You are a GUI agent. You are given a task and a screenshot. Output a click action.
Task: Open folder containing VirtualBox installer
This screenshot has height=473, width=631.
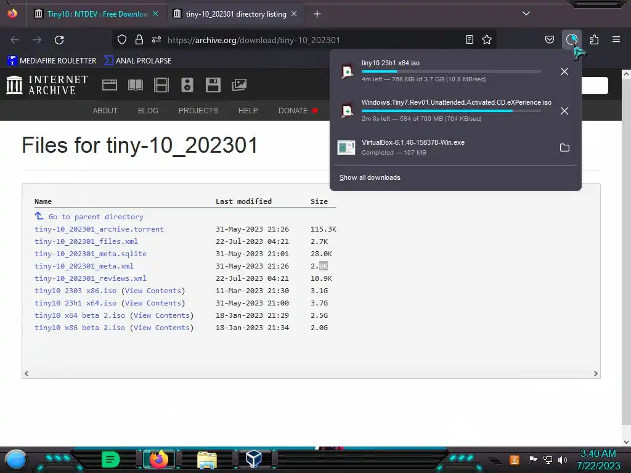click(x=564, y=148)
